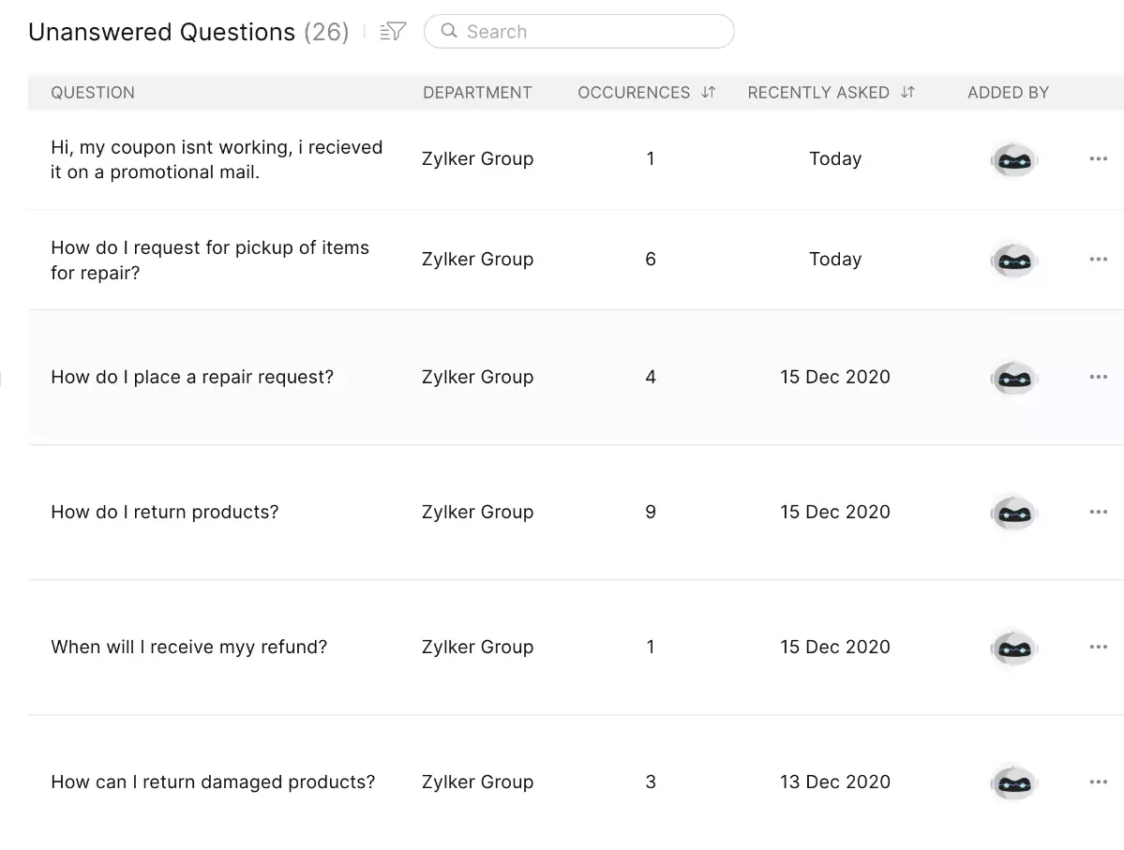1124x850 pixels.
Task: Sort by Recently Asked column arrows
Action: pos(907,93)
